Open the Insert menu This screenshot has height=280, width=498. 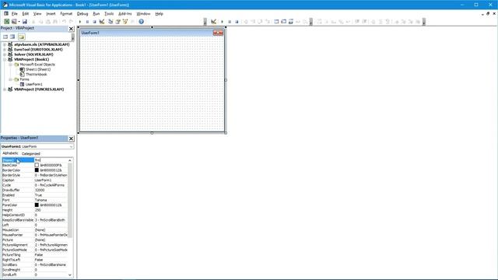51,14
